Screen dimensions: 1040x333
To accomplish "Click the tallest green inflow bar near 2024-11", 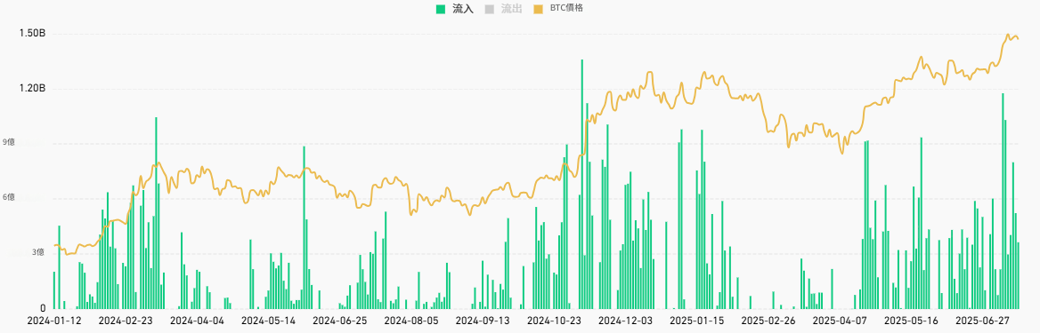I will [x=581, y=184].
